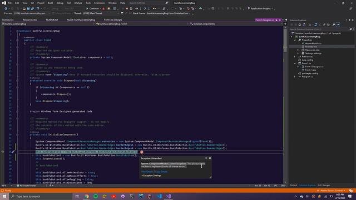Open the Stack Frame dropdown
The width and height of the screenshot is (356, 200).
(x=168, y=13)
